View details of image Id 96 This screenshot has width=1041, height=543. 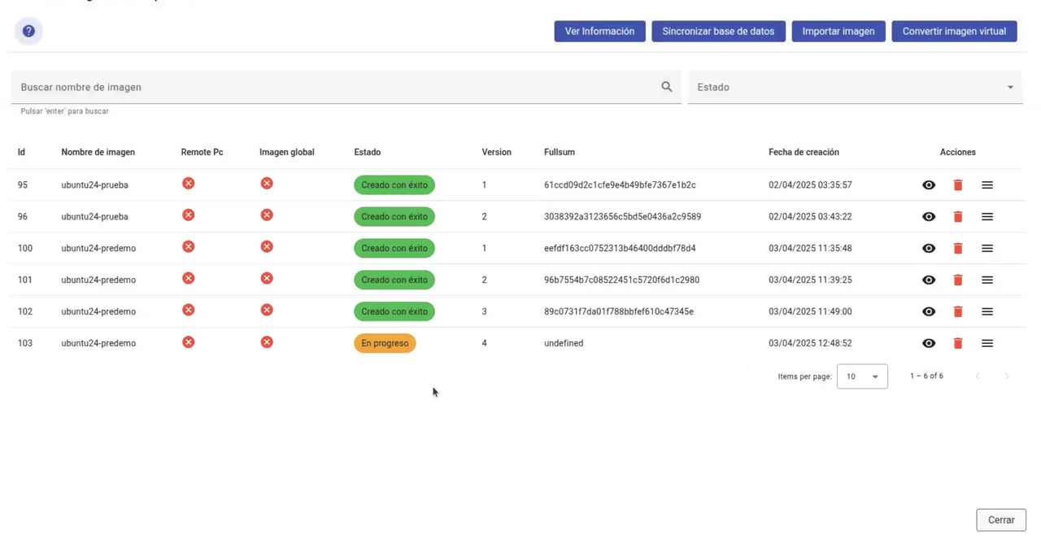929,217
